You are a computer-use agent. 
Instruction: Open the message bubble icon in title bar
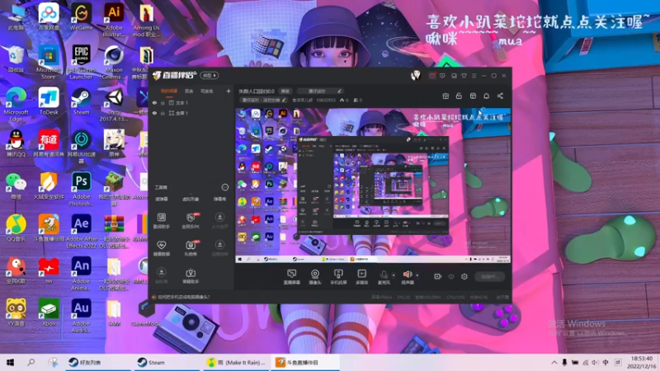coord(442,76)
